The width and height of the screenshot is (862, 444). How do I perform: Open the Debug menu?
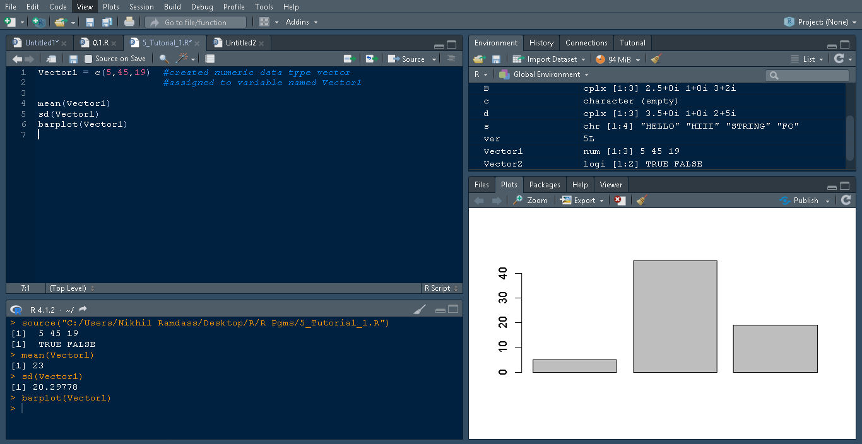[x=202, y=7]
